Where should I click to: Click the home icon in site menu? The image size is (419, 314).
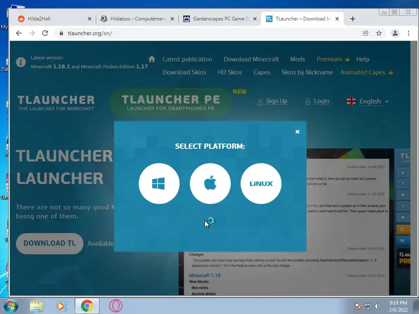coord(152,59)
